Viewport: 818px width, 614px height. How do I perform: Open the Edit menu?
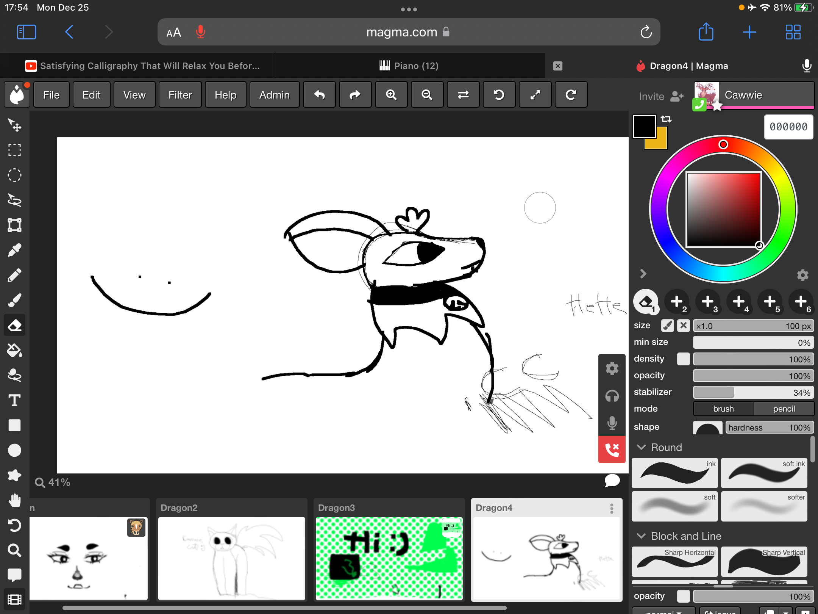click(x=91, y=95)
